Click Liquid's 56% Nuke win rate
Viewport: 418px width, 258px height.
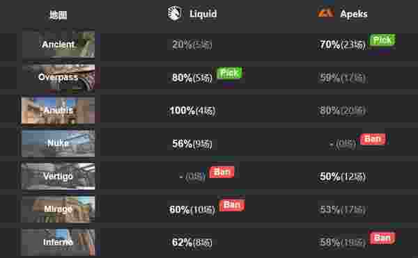pos(182,144)
